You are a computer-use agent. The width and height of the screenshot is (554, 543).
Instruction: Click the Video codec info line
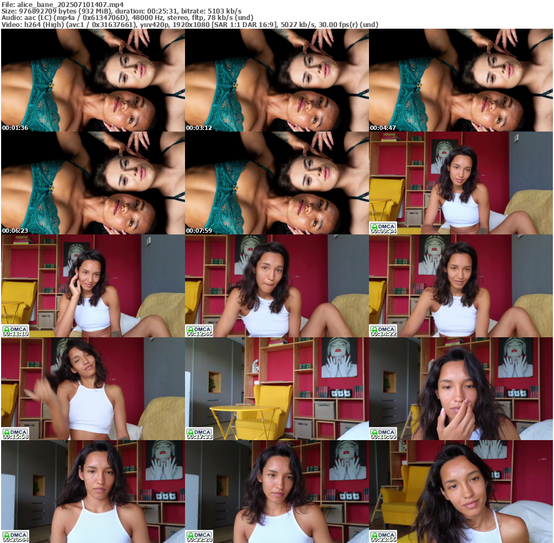pyautogui.click(x=189, y=24)
